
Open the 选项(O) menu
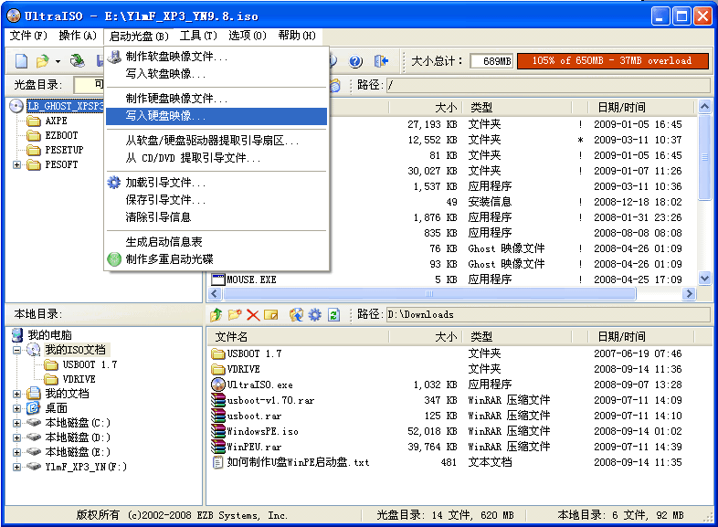248,36
